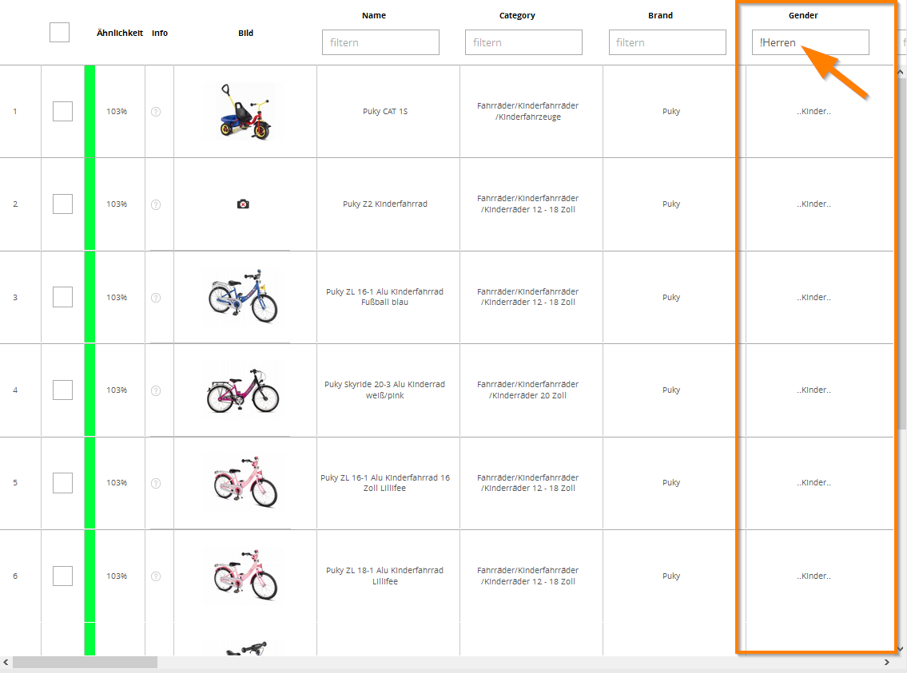Open info icon for Puky ZL 16-1 Fußball blau

click(x=156, y=298)
